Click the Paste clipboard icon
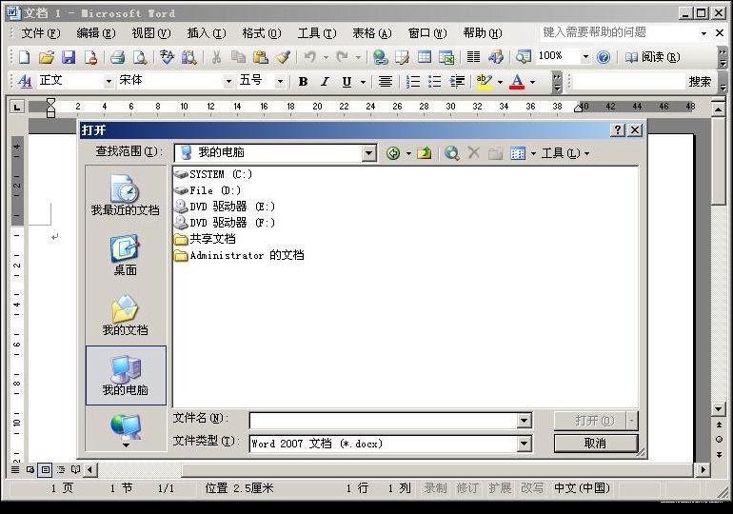 click(261, 57)
